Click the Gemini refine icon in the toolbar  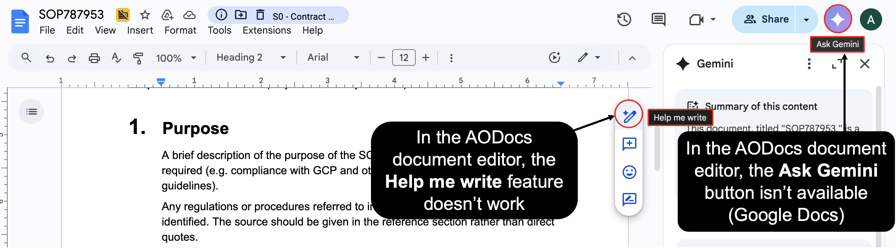tap(555, 57)
